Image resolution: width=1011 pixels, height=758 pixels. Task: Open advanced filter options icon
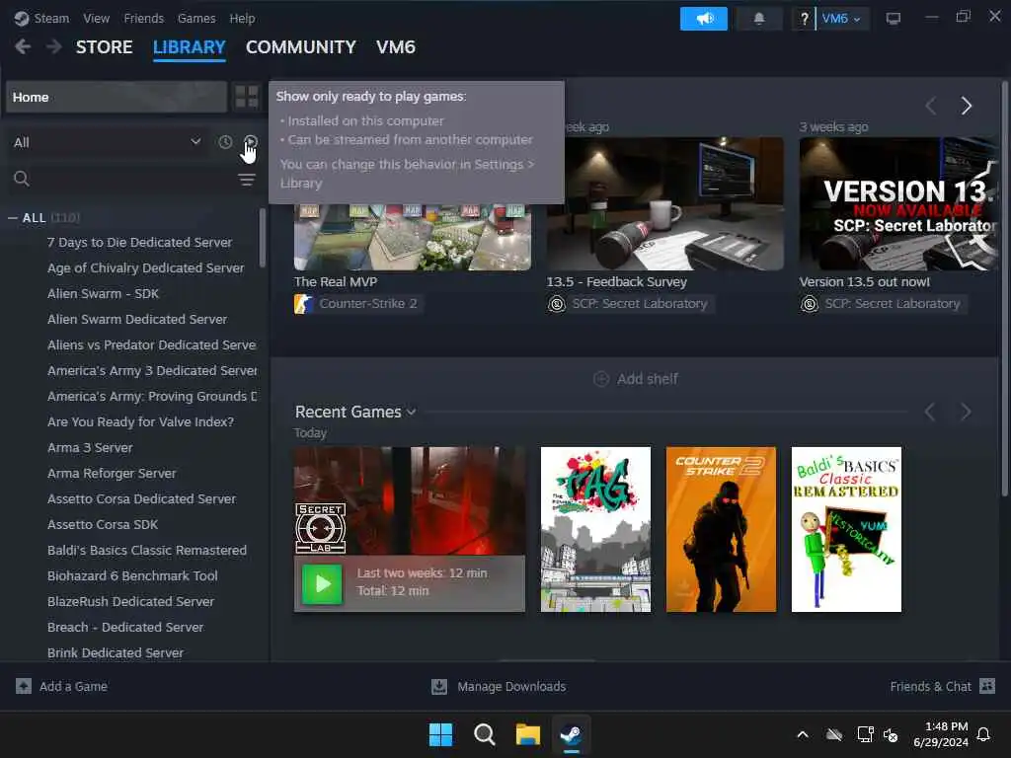click(246, 180)
